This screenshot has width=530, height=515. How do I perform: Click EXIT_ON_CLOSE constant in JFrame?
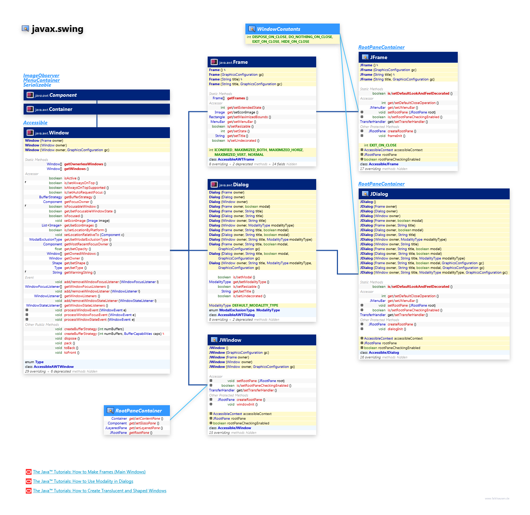383,145
